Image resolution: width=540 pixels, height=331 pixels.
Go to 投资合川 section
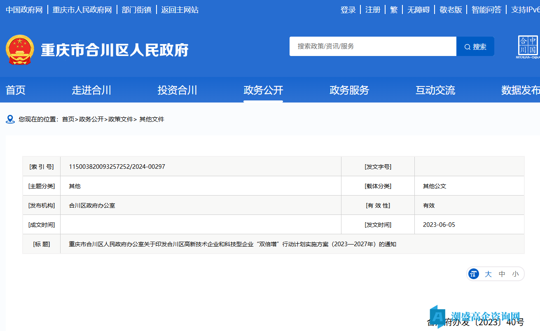tap(177, 90)
